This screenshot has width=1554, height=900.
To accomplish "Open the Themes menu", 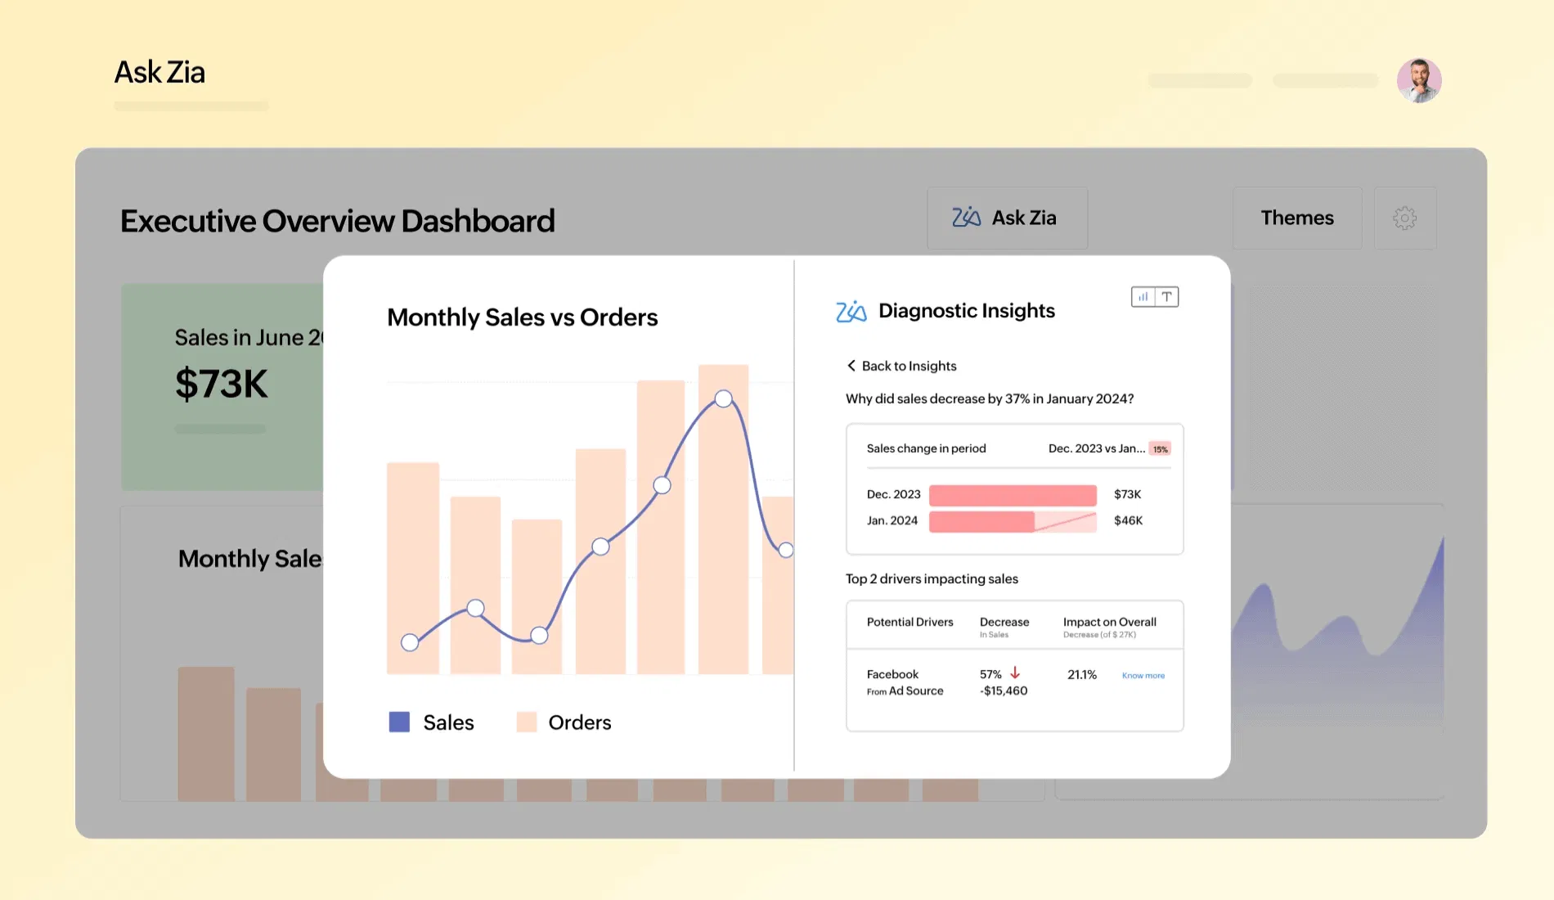I will [1296, 218].
